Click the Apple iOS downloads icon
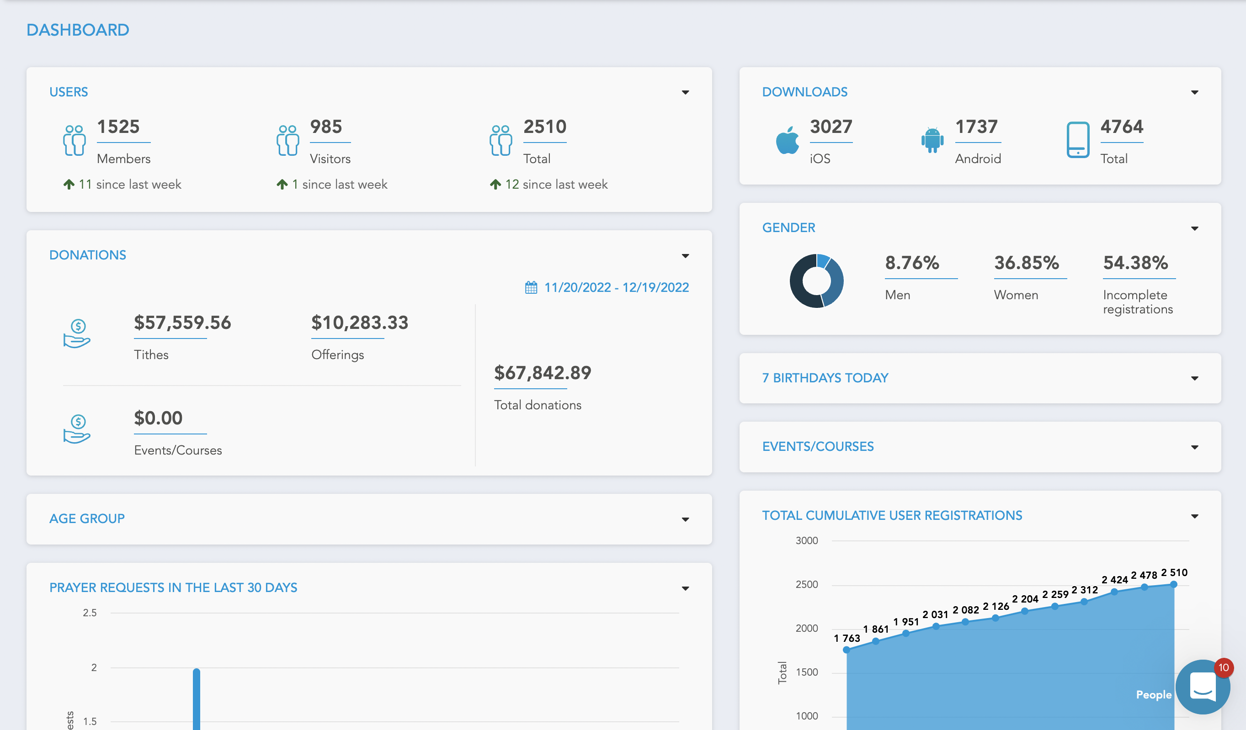1246x730 pixels. click(x=787, y=140)
